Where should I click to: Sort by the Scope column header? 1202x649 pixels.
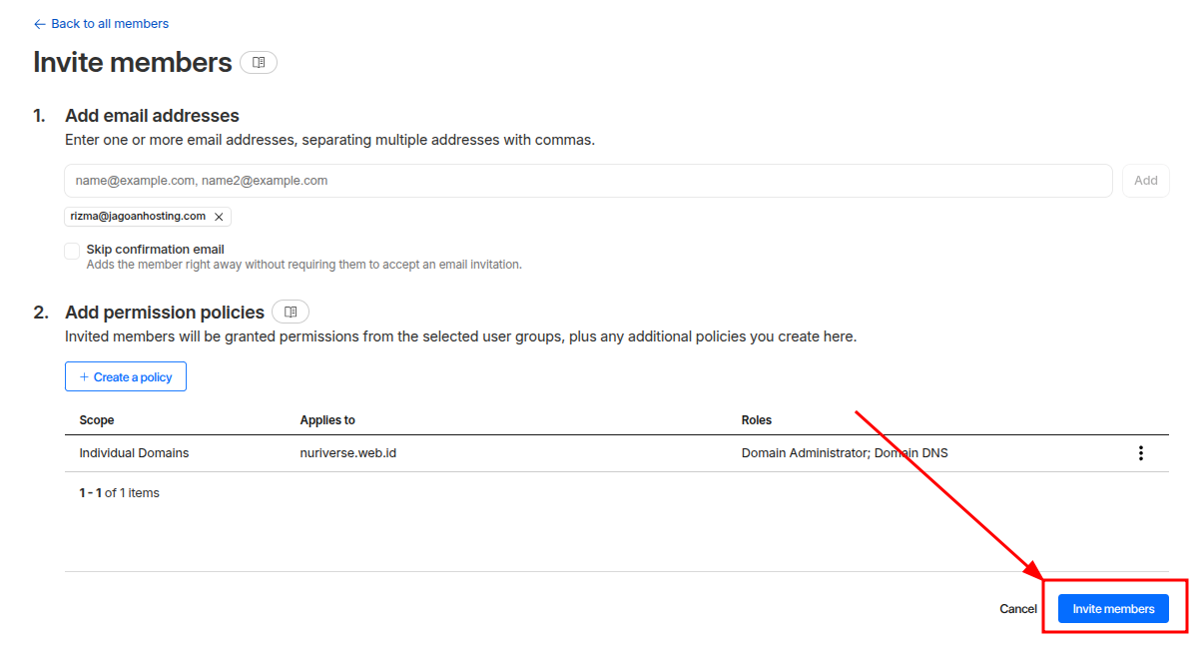[97, 420]
